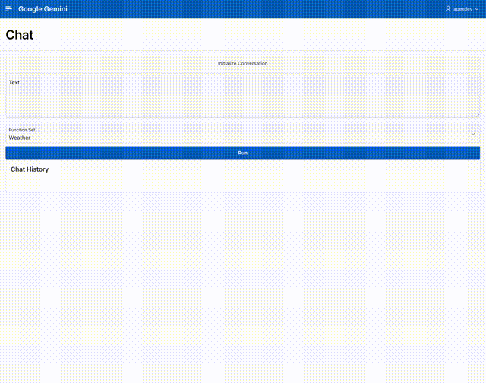
Task: Grab the Text area resize handle
Action: (x=478, y=116)
